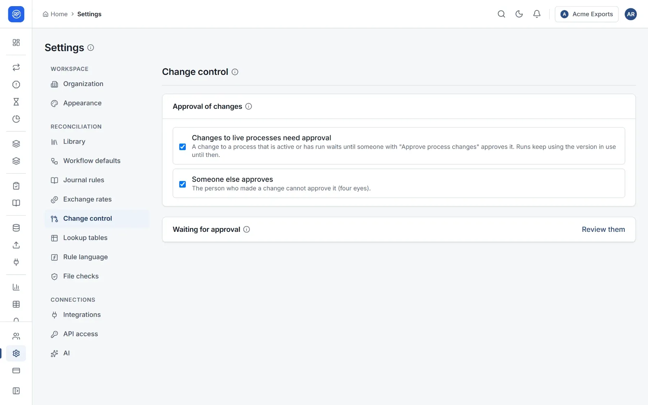
Task: Go to Integrations settings
Action: [97, 315]
